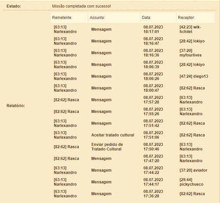Click receptor lokiyo in the 18:16:47 row
This screenshot has height=203, width=220.
(192, 41)
